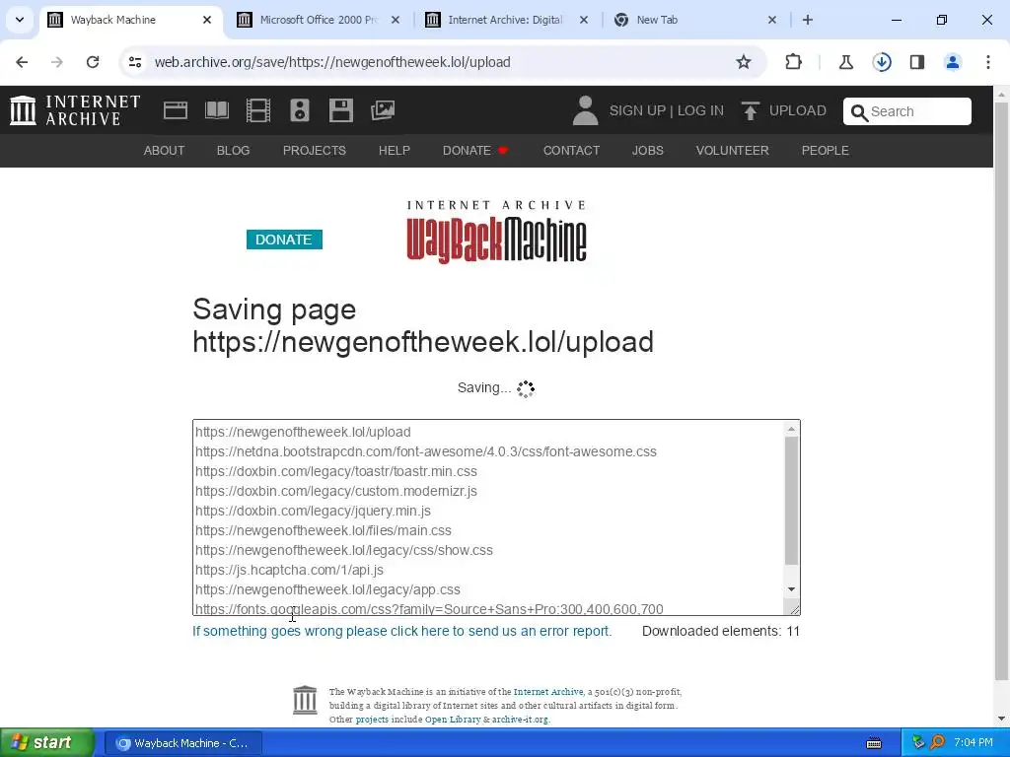Go back to the previous page
Screen dimensions: 1010x757
(22, 62)
